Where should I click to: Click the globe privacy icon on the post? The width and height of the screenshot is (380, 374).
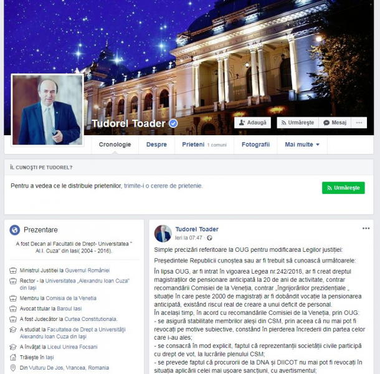pos(210,238)
